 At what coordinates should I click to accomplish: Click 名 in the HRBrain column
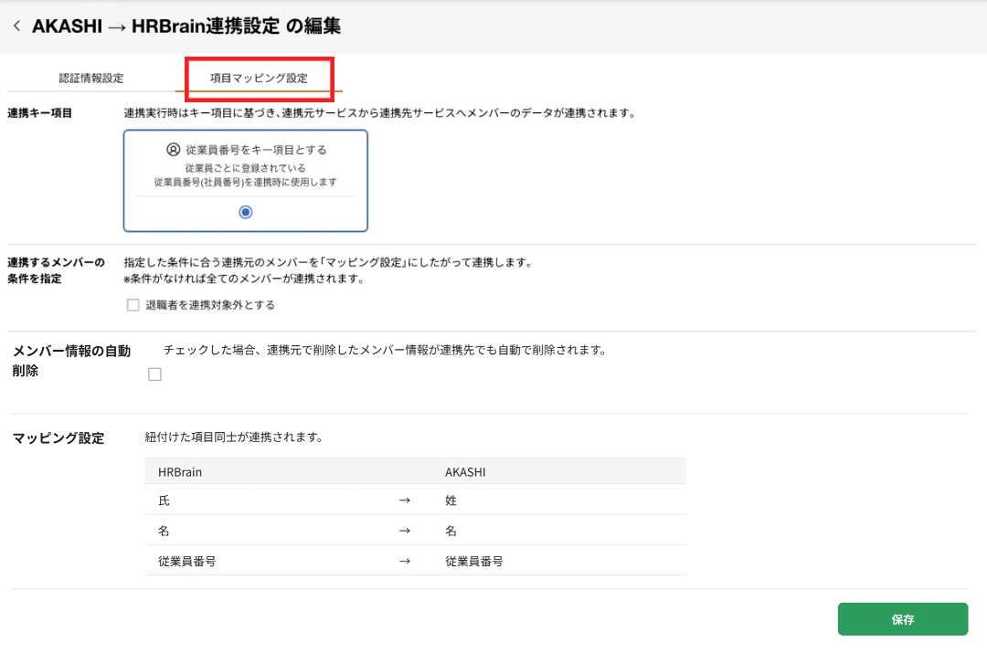pos(164,531)
